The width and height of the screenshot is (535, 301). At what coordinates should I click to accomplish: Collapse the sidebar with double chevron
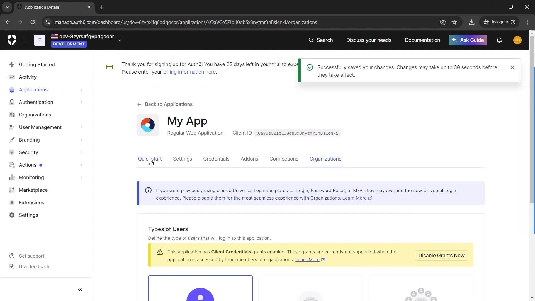coord(80,290)
